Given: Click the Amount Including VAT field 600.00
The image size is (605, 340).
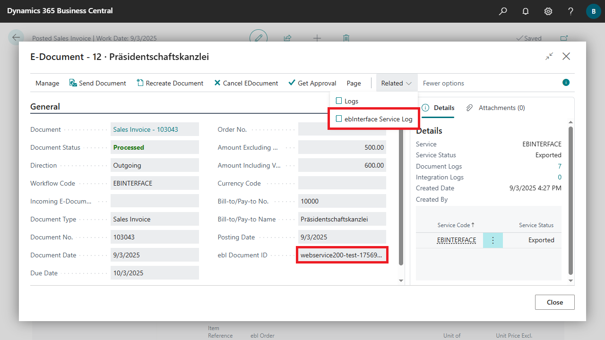Looking at the screenshot, I should 342,165.
